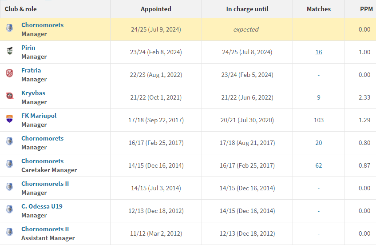This screenshot has height=245, width=376.
Task: Click the Kryvbas club crest icon
Action: pyautogui.click(x=9, y=96)
